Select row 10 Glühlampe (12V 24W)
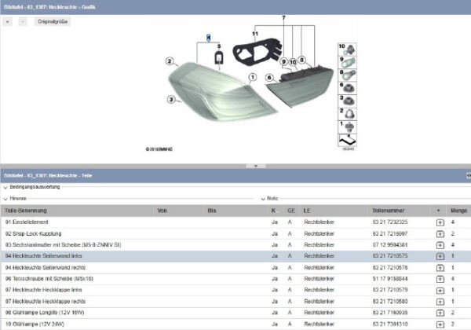This screenshot has height=330, width=471. click(x=235, y=324)
